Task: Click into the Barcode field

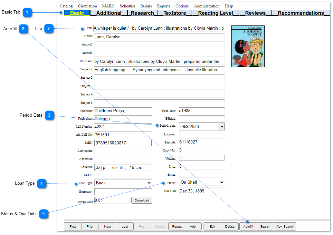Action: 202,142
